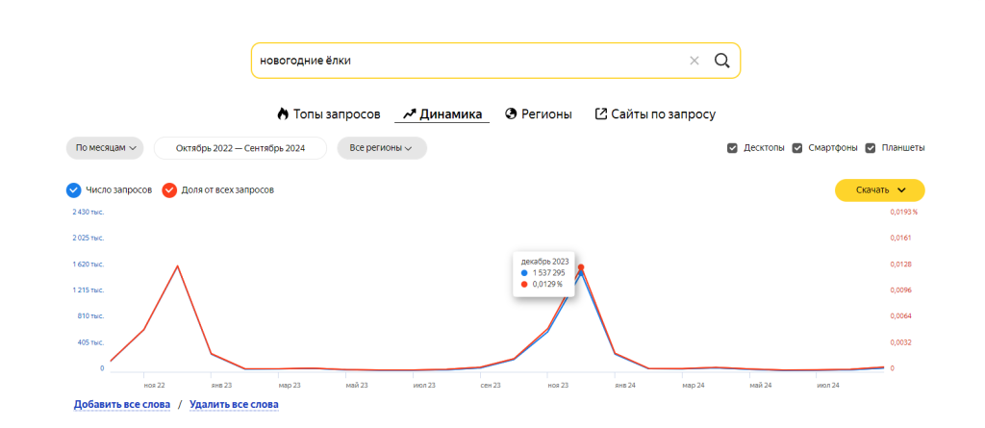The width and height of the screenshot is (985, 428).
Task: Click the magnifier search icon
Action: click(x=722, y=61)
